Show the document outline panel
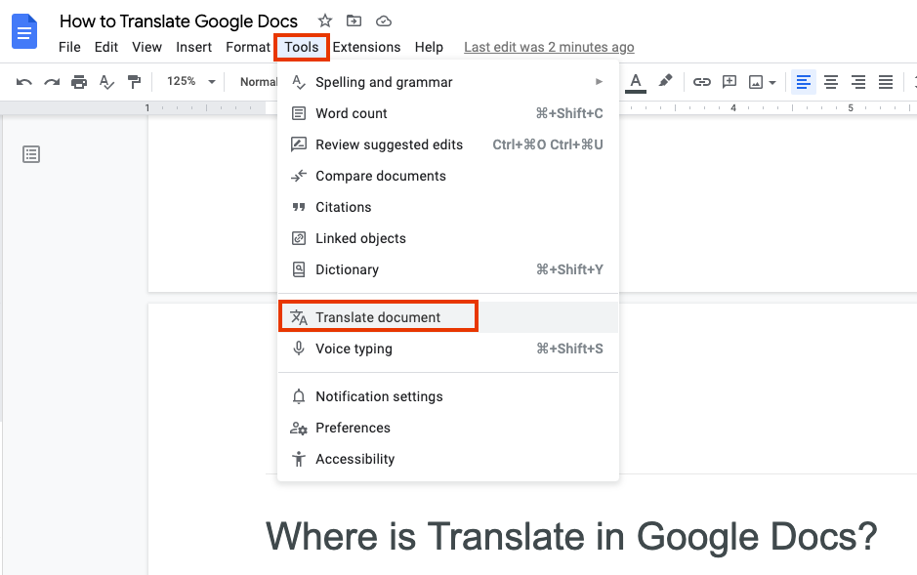Screen dimensions: 917x575 point(31,153)
